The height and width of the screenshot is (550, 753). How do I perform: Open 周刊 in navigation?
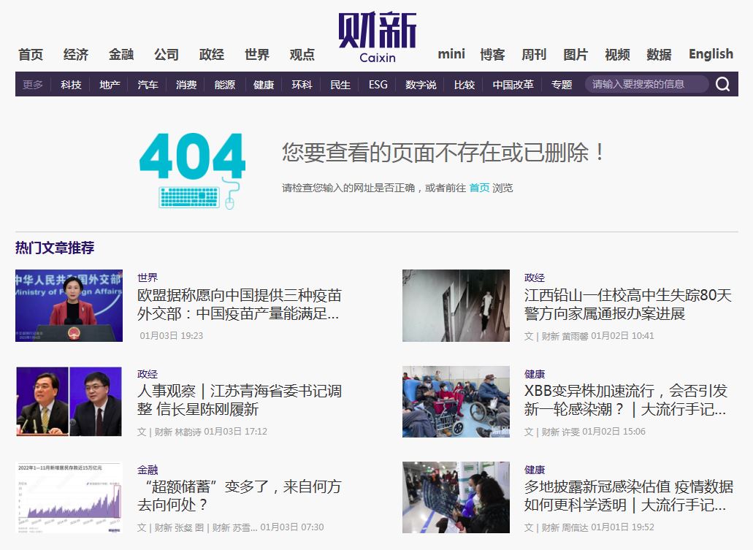(x=534, y=54)
